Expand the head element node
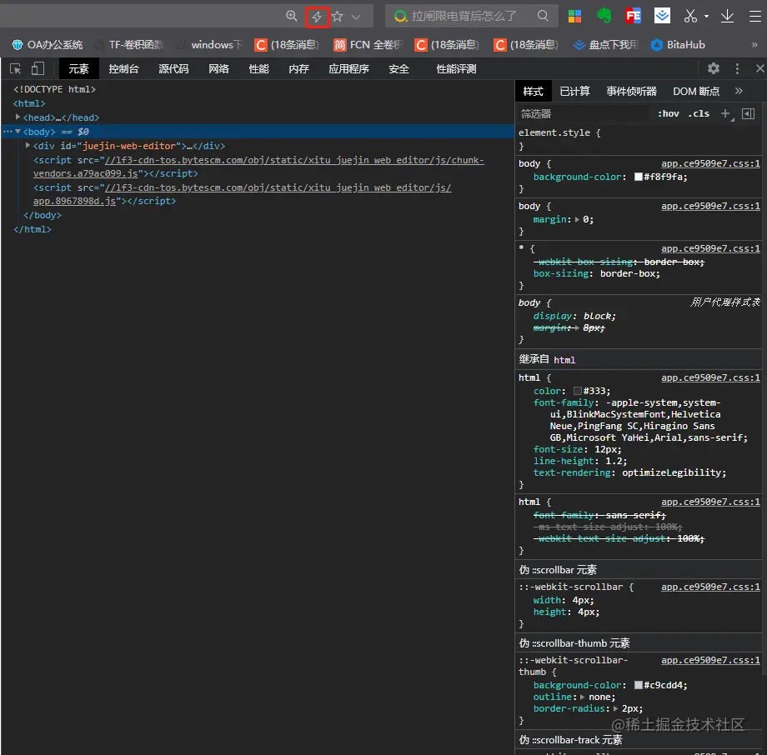 18,117
